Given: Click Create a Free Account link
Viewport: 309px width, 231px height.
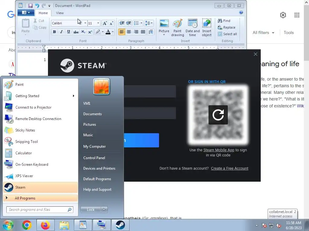Looking at the screenshot, I should 230,168.
